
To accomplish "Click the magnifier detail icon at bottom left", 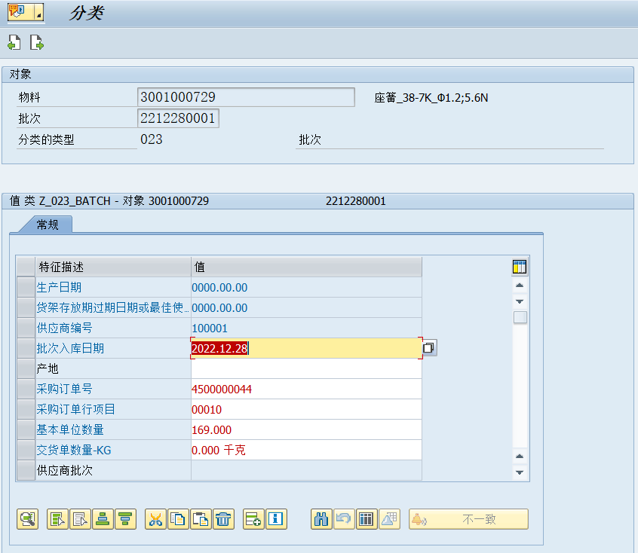I will click(x=27, y=519).
